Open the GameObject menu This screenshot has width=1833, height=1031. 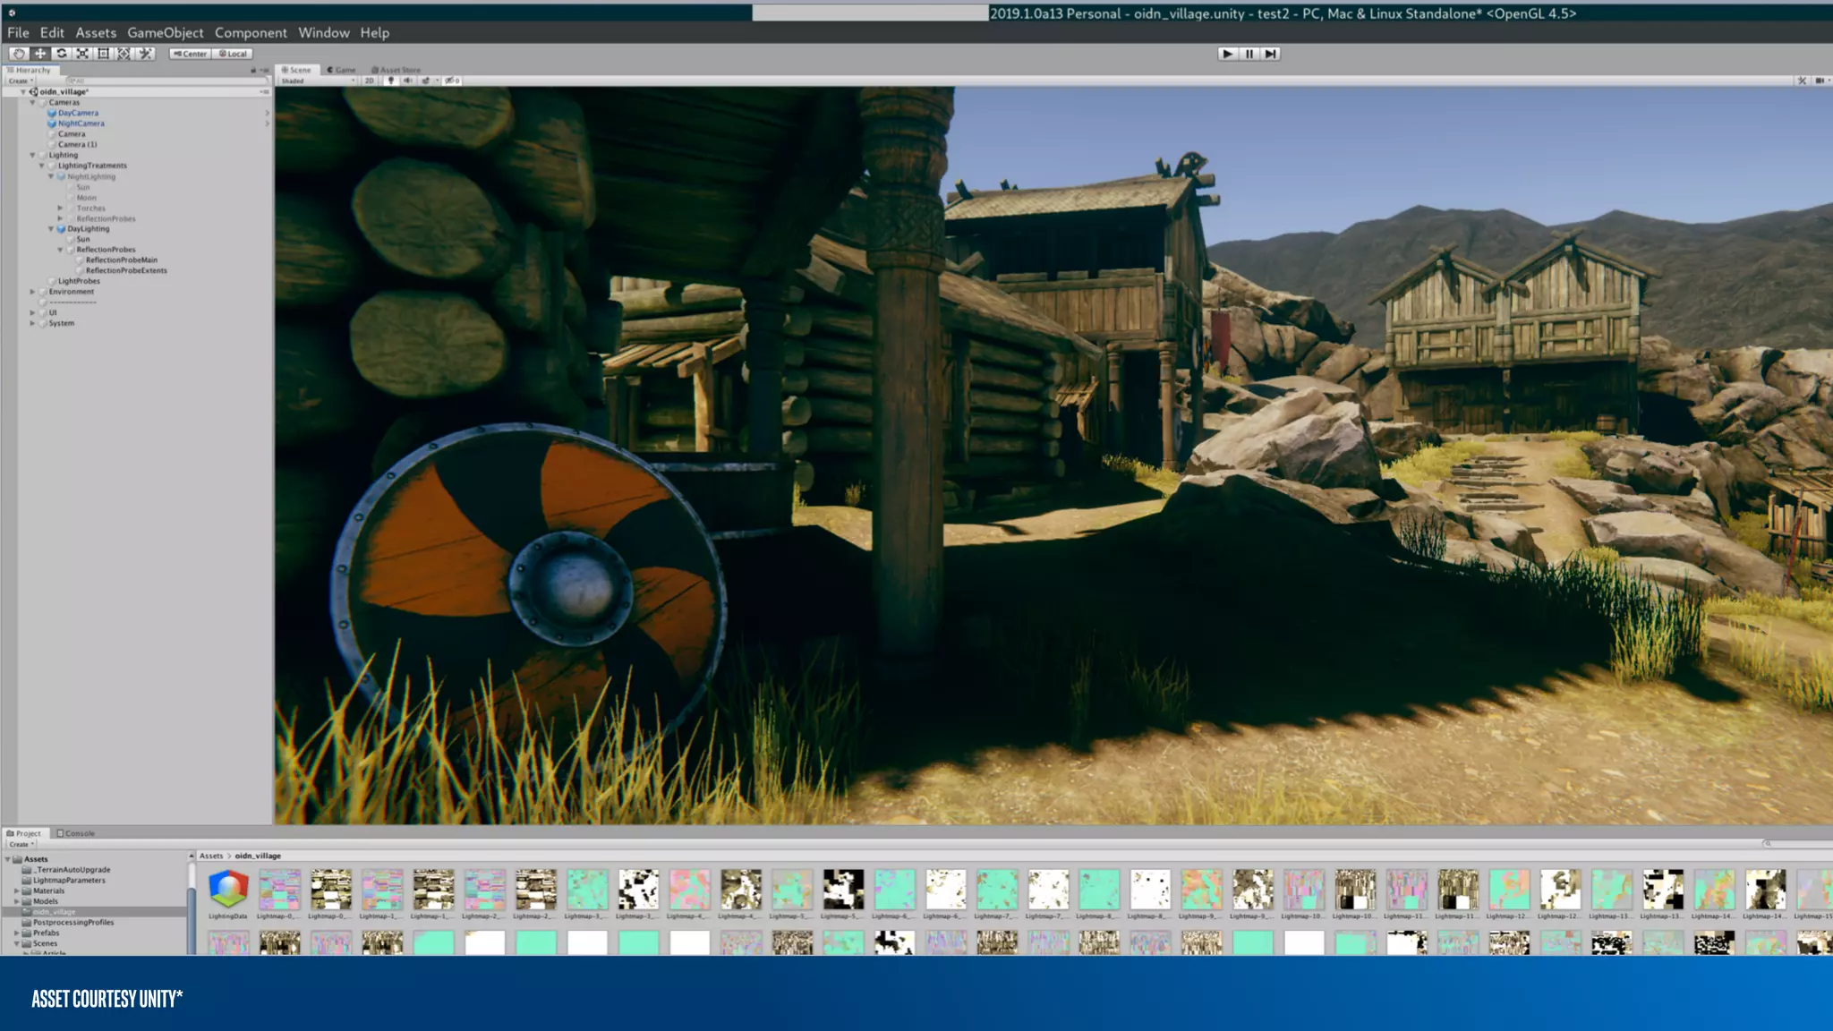click(165, 32)
